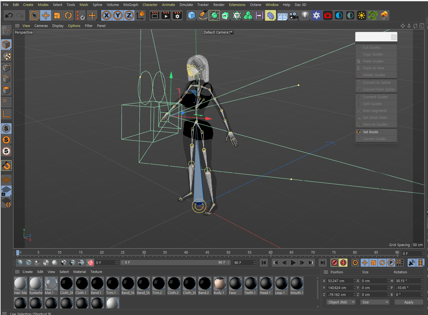Toggle Rotation keyframe recording
Viewport: 428px width, 315px height.
coord(382,263)
